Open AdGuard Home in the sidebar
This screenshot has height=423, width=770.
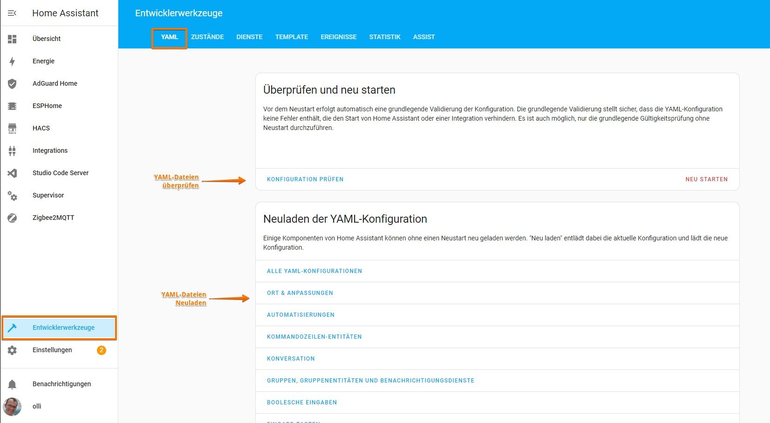coord(59,83)
